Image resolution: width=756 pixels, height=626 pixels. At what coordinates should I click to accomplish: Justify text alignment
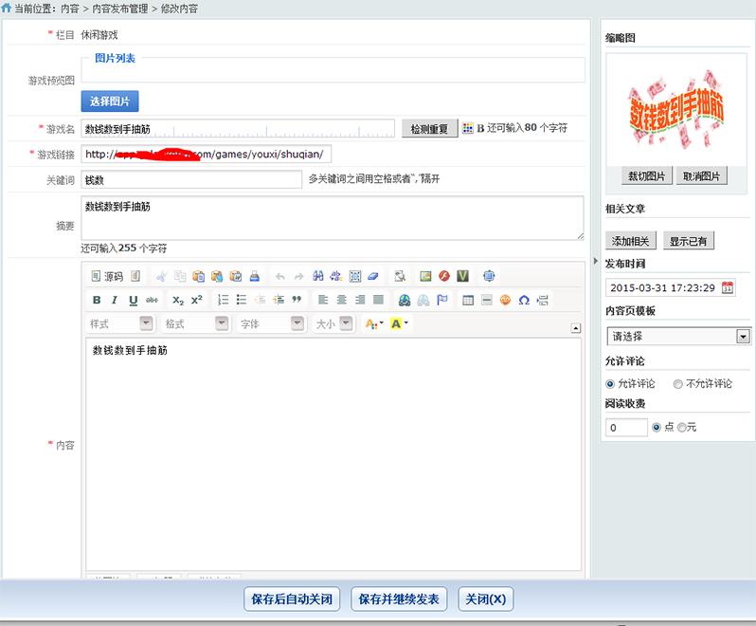[x=379, y=301]
